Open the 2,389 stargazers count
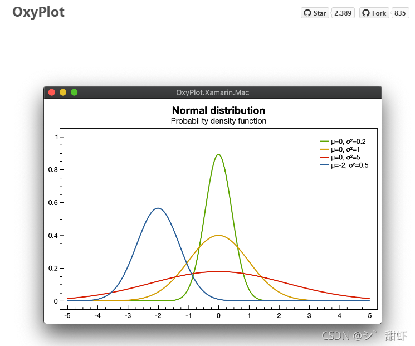Viewport: 415px width, 346px height. click(343, 13)
